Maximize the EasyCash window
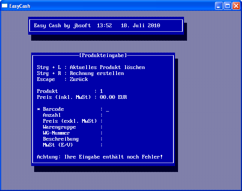This screenshot has height=191, width=242. 227,6
